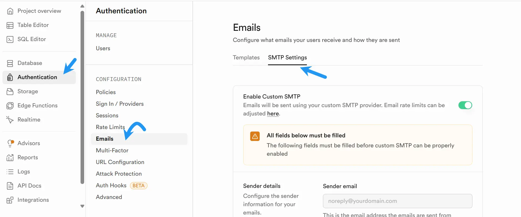The image size is (521, 217).
Task: Open the Table Editor grid icon
Action: pyautogui.click(x=10, y=25)
